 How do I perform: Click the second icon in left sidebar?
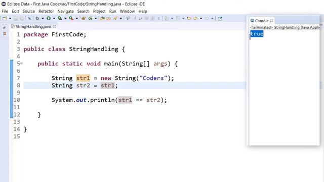pos(5,33)
